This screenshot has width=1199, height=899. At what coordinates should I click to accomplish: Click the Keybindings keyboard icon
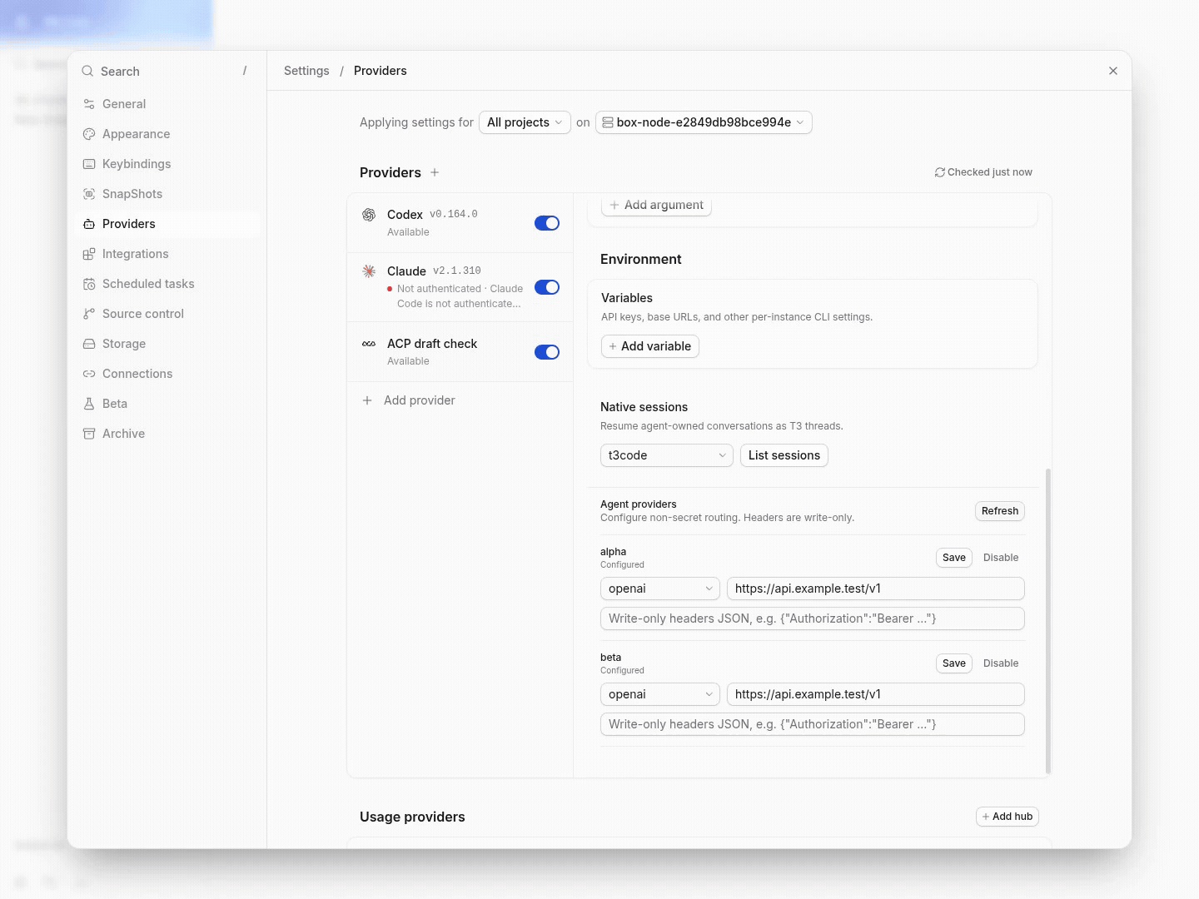89,164
